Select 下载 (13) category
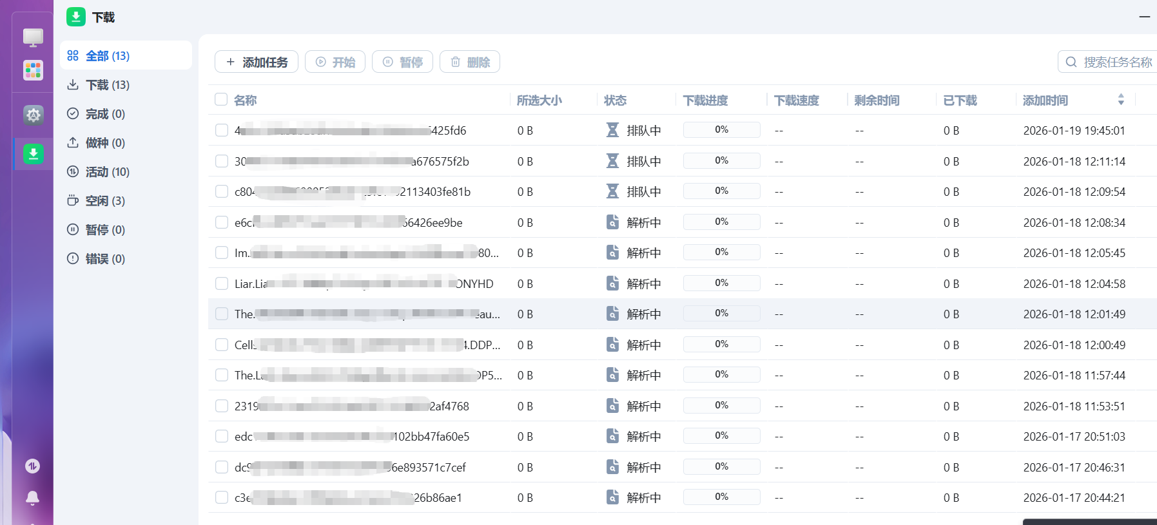The width and height of the screenshot is (1157, 525). point(126,84)
